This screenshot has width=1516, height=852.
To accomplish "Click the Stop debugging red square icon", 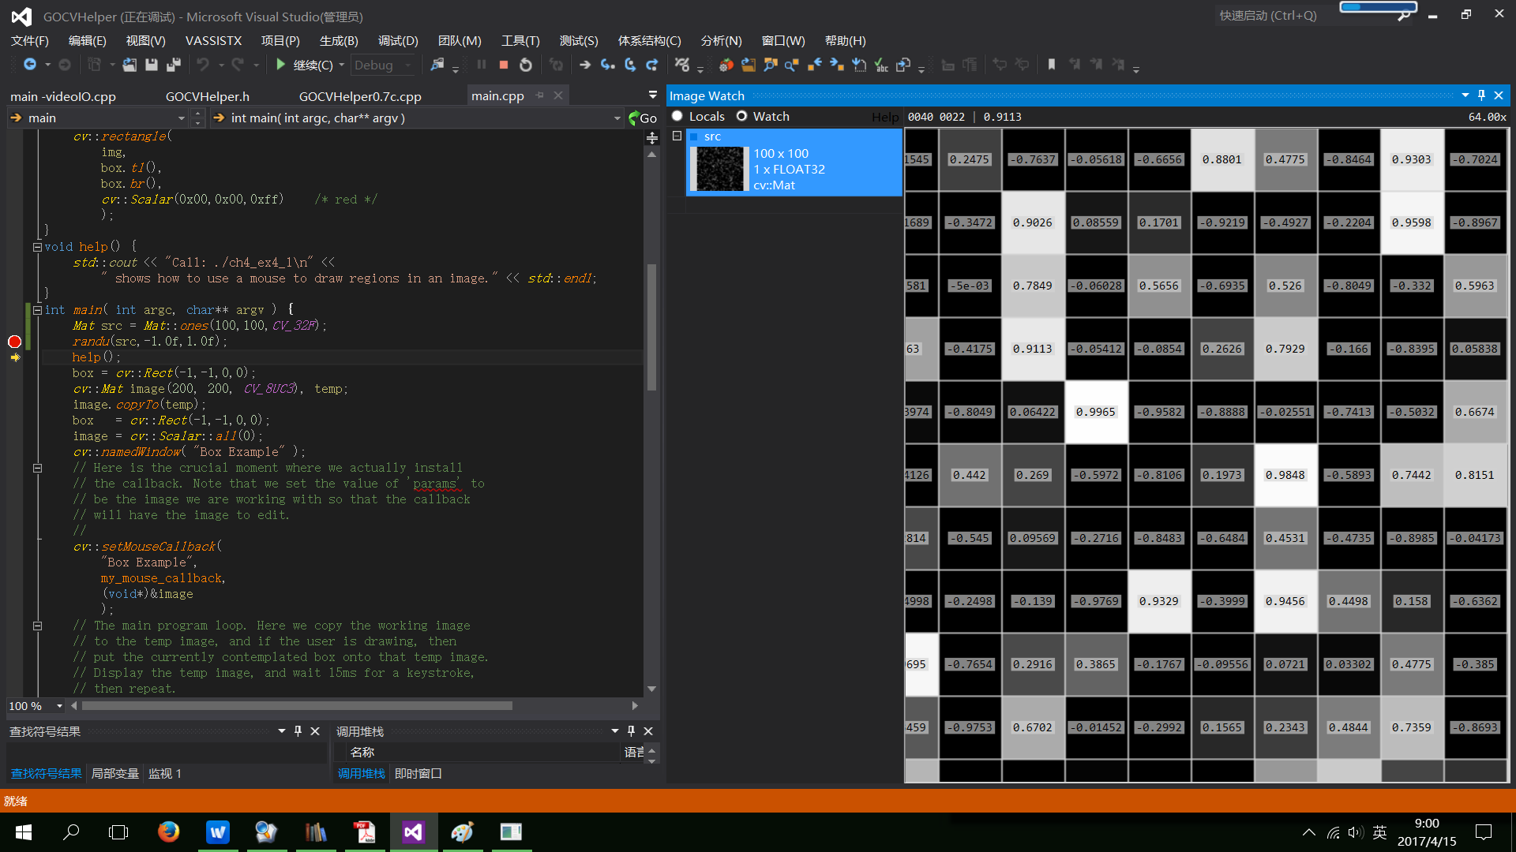I will coord(504,65).
